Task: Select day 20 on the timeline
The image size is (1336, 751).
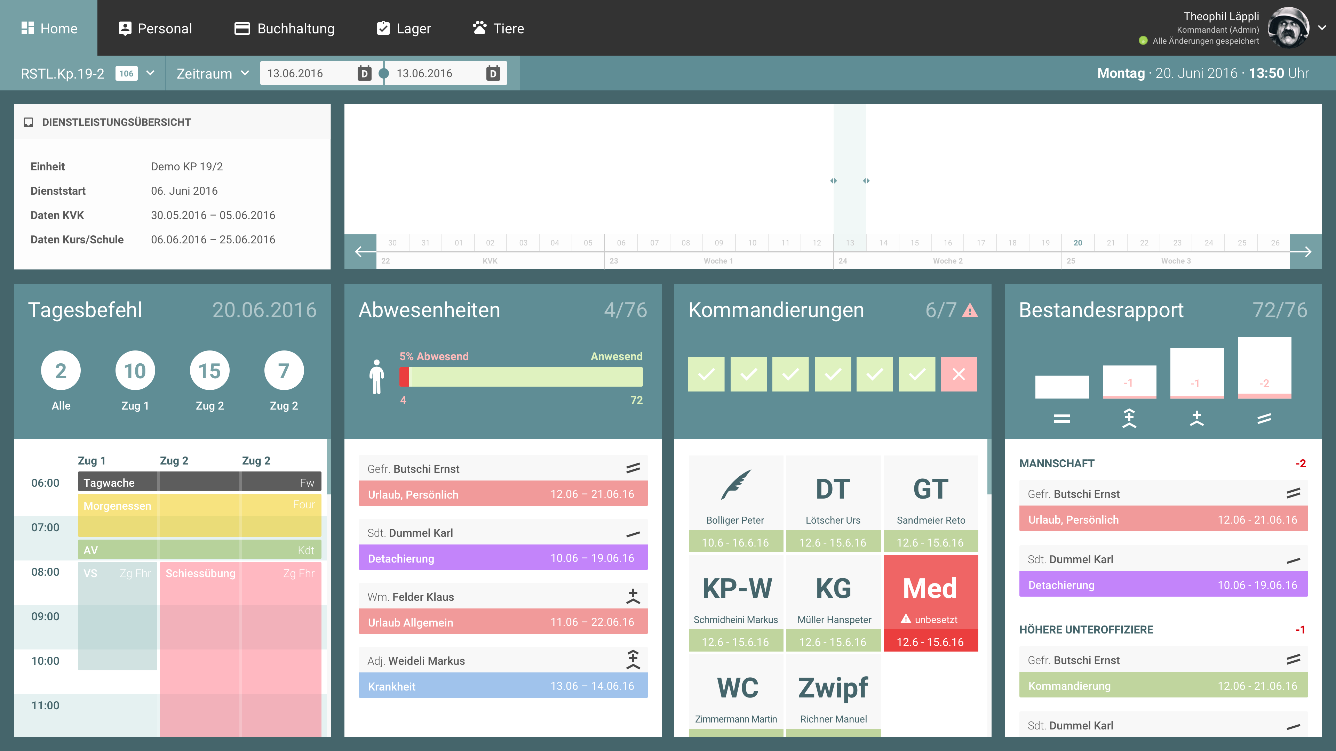Action: click(1078, 243)
